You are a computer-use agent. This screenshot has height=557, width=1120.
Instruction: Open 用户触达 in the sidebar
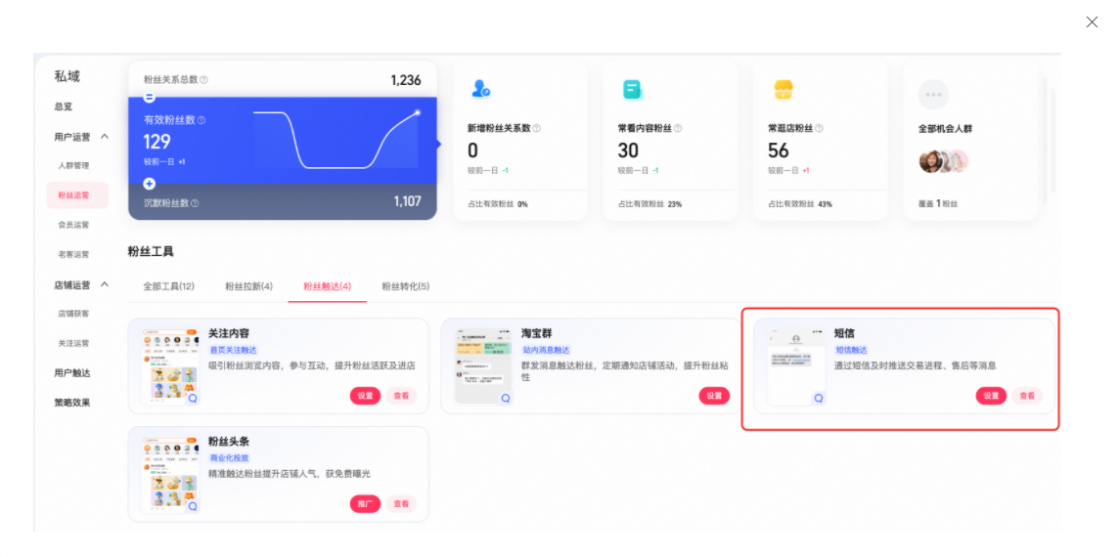coord(72,373)
